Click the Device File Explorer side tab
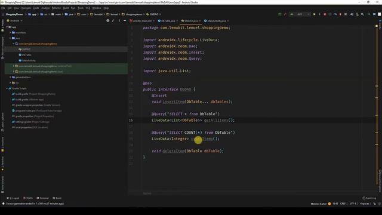Viewport: 382px width, 215px height. 380,182
